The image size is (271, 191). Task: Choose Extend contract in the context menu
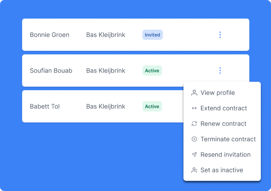click(224, 108)
